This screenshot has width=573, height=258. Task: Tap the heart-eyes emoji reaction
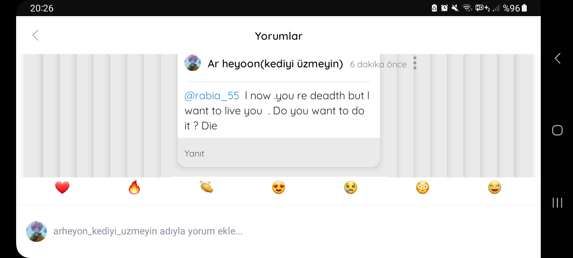pyautogui.click(x=279, y=187)
